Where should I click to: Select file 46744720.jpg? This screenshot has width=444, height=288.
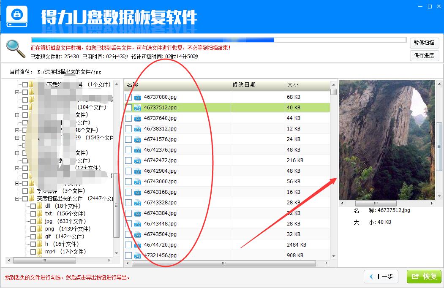click(160, 245)
